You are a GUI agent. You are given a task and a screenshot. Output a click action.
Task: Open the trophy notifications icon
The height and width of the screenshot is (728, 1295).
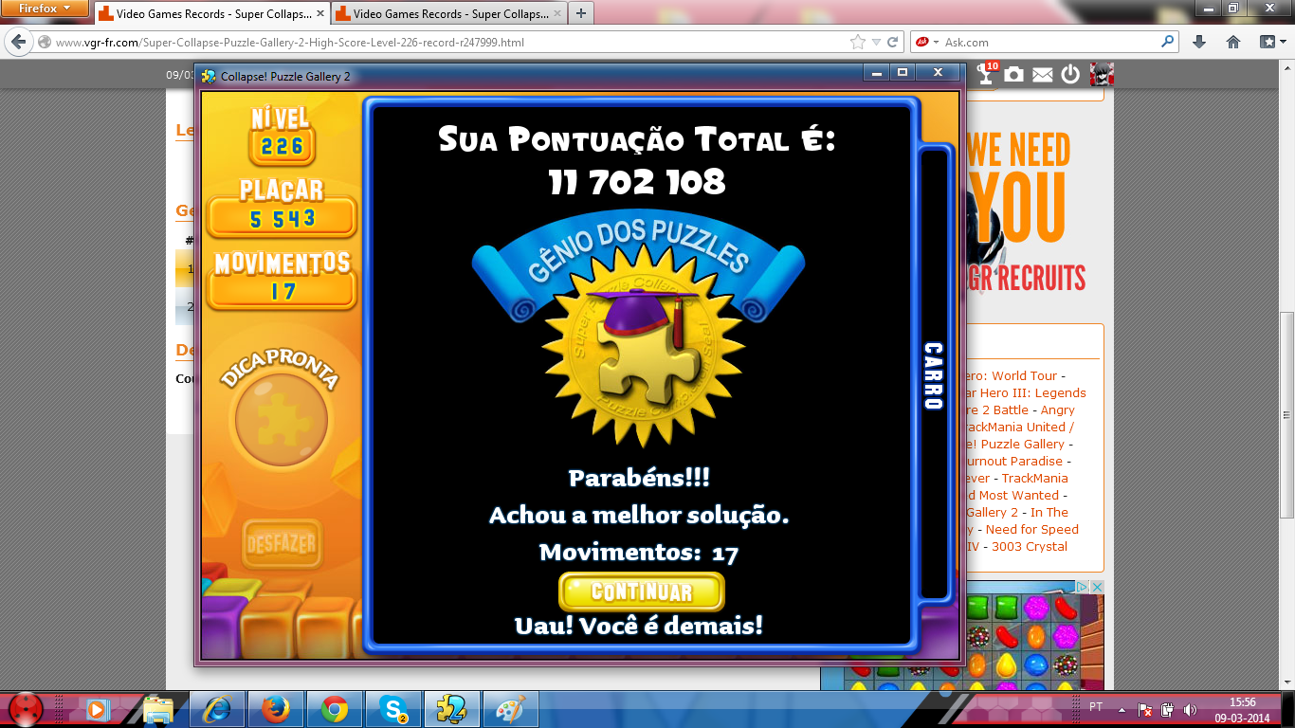tap(987, 74)
